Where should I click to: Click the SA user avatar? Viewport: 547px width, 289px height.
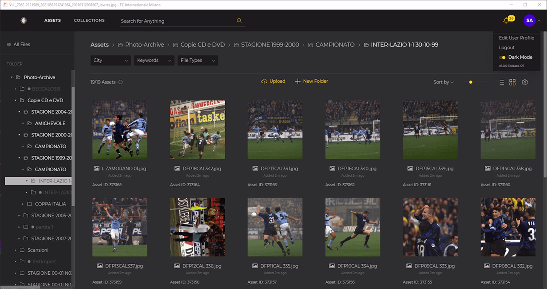pyautogui.click(x=529, y=20)
